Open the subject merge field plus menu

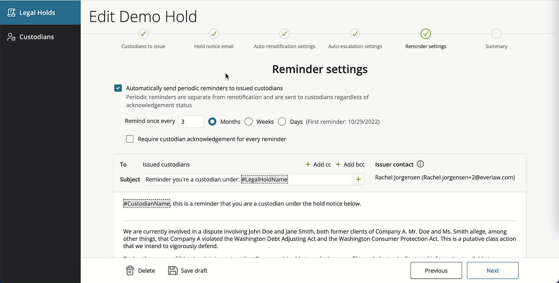point(358,179)
